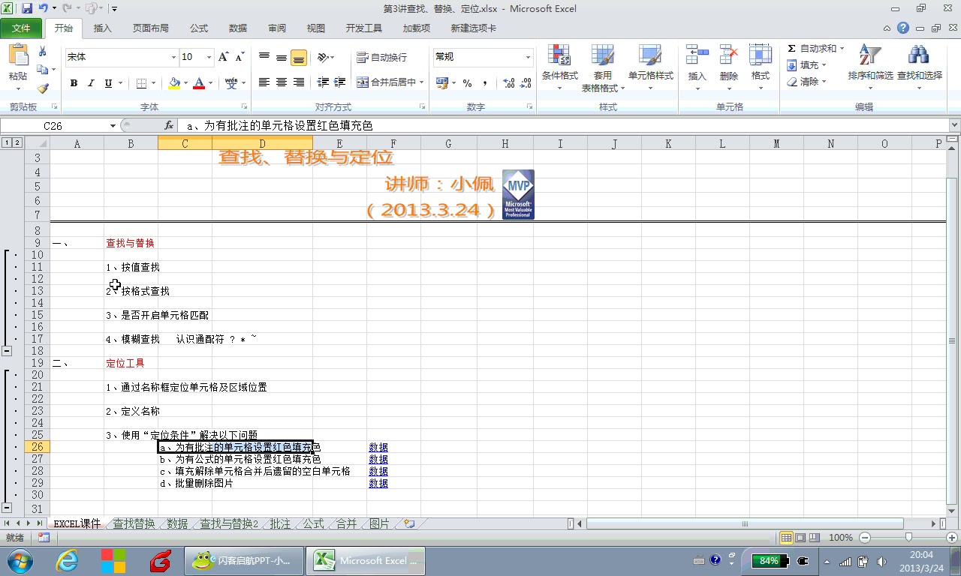
Task: Click the Cut scissors icon
Action: (x=43, y=52)
